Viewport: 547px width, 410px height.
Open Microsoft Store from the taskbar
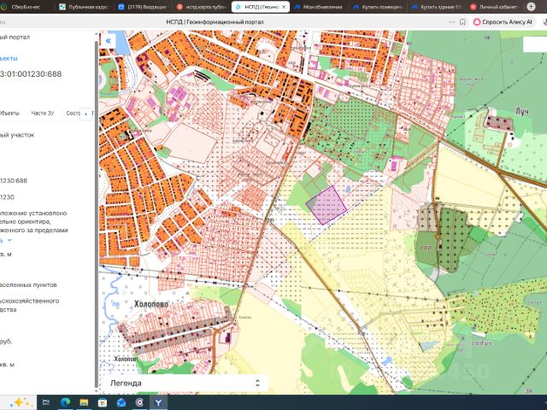(103, 402)
